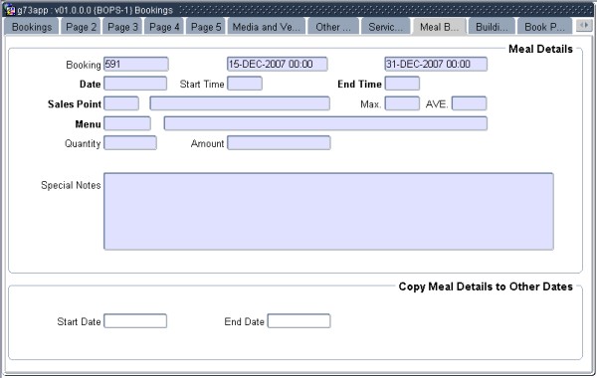597x378 pixels.
Task: Click the g73app window title icon
Action: [10, 10]
